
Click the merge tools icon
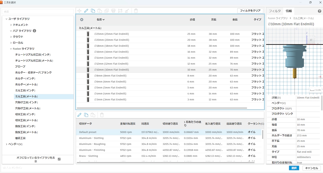113,11
